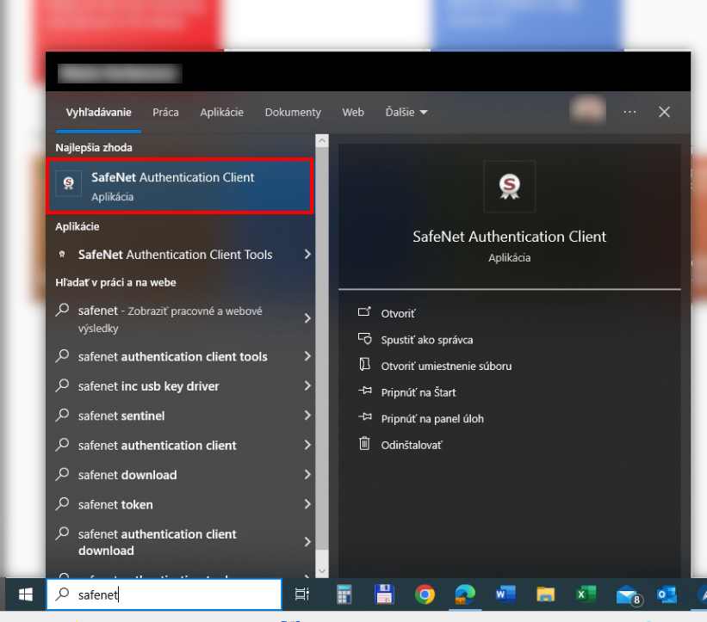The height and width of the screenshot is (622, 707).
Task: Expand 'safenet token' suggestion arrow
Action: point(307,504)
